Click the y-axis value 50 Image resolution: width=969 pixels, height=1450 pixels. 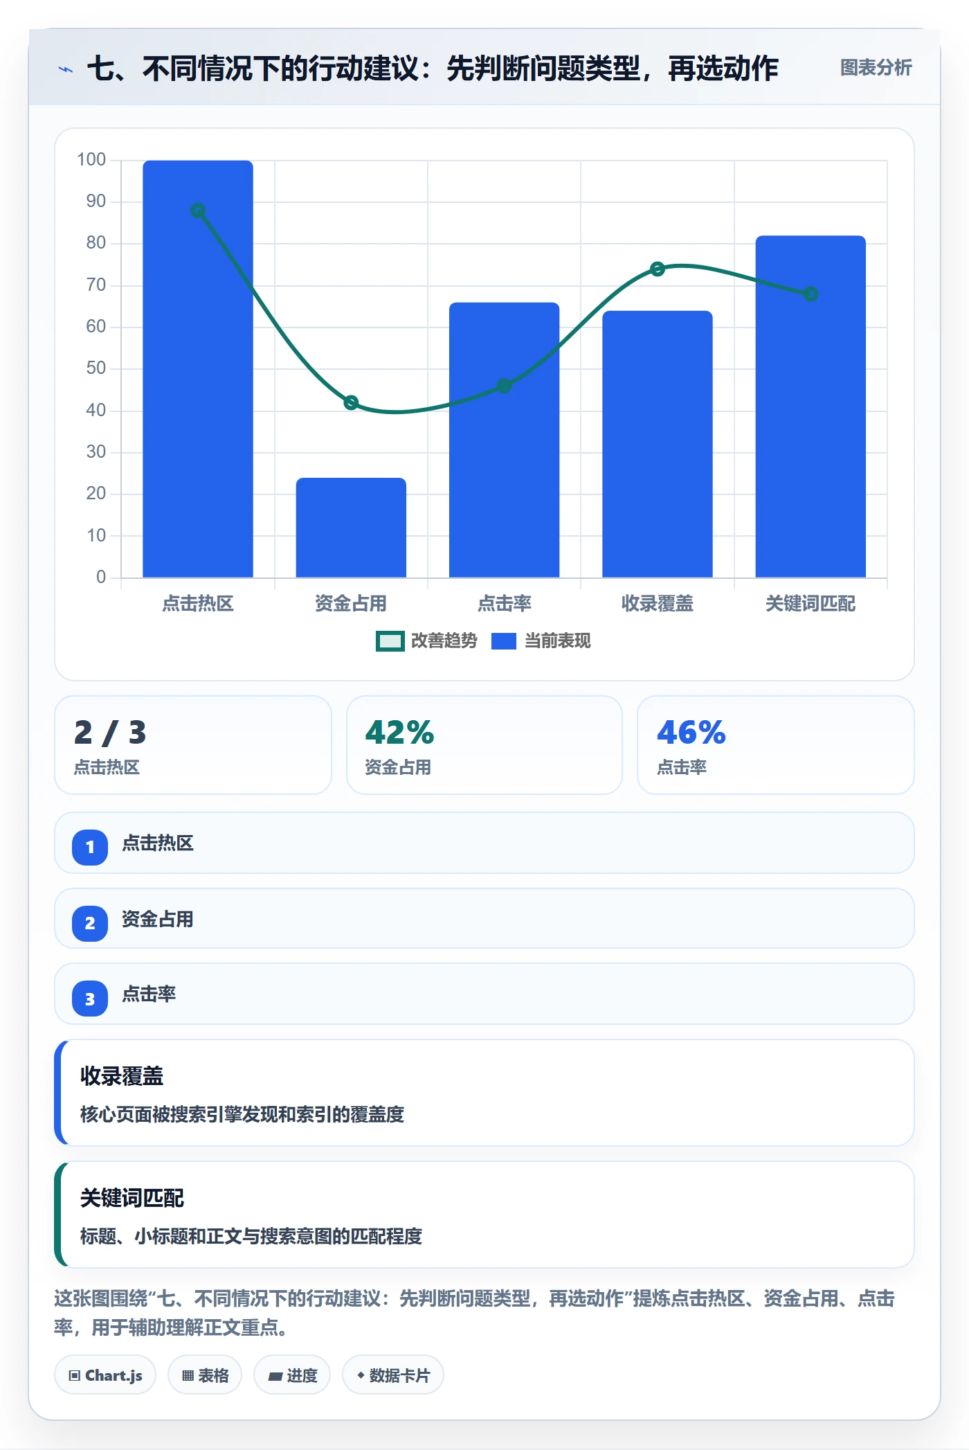96,368
